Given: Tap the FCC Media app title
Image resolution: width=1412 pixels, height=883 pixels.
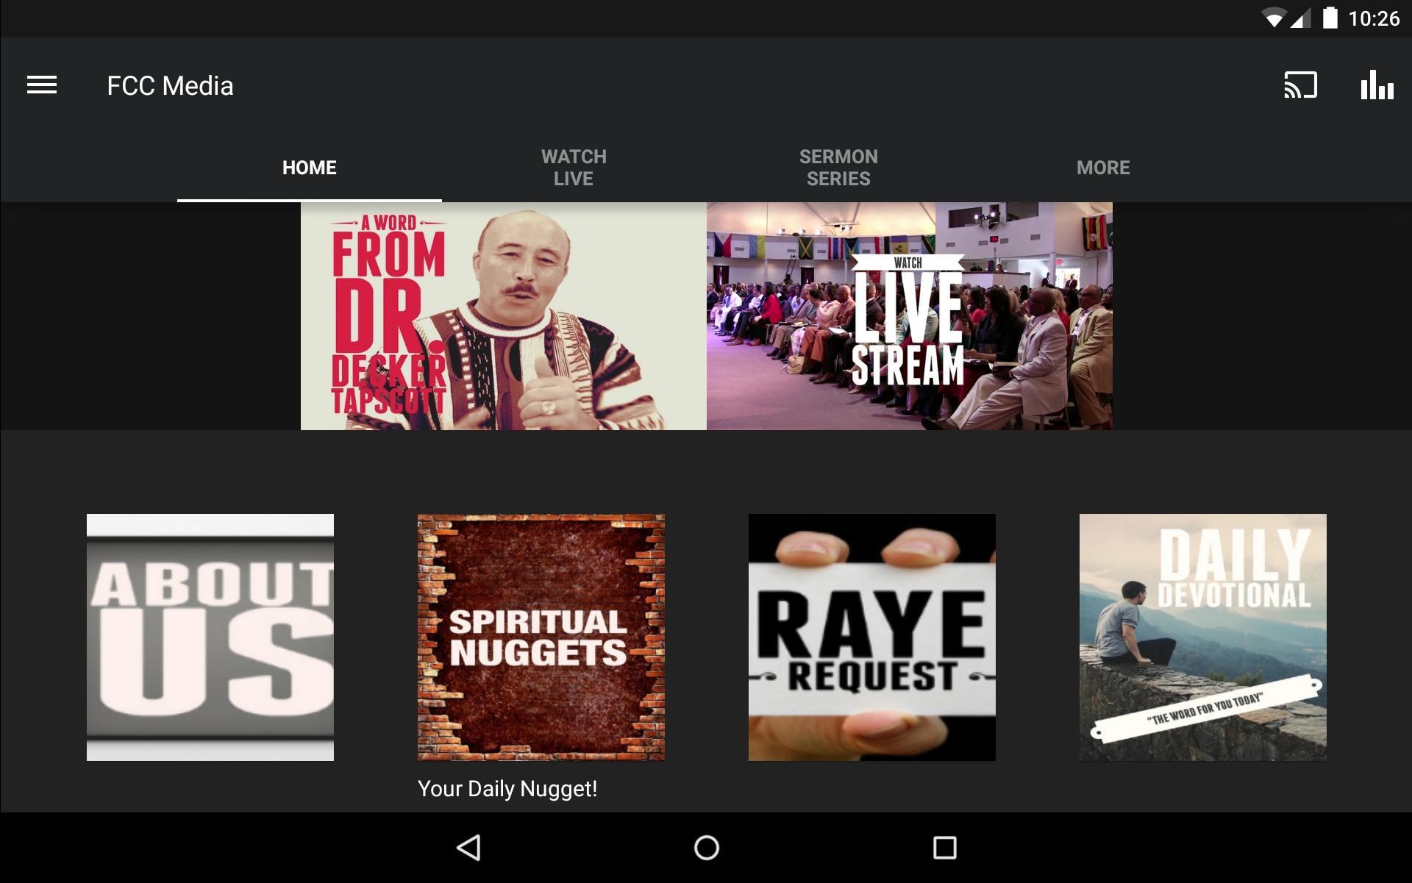Looking at the screenshot, I should click(x=170, y=86).
